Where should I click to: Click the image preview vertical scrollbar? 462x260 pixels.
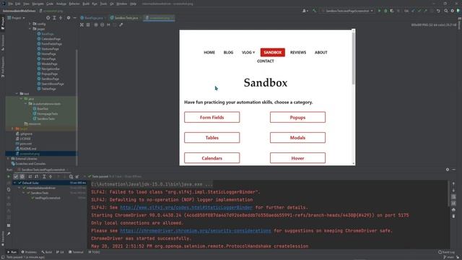(354, 59)
